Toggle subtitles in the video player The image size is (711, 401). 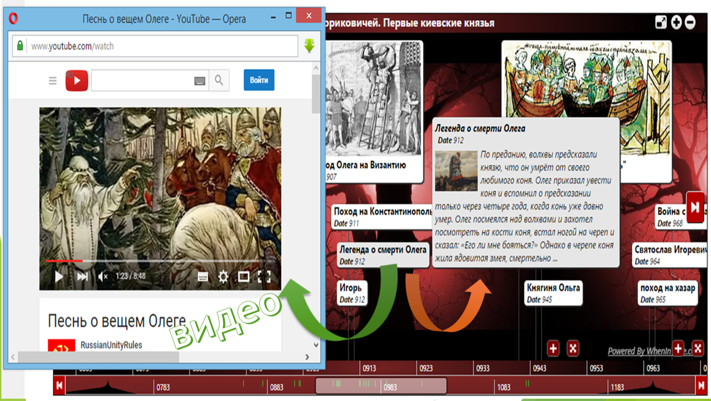(x=203, y=277)
